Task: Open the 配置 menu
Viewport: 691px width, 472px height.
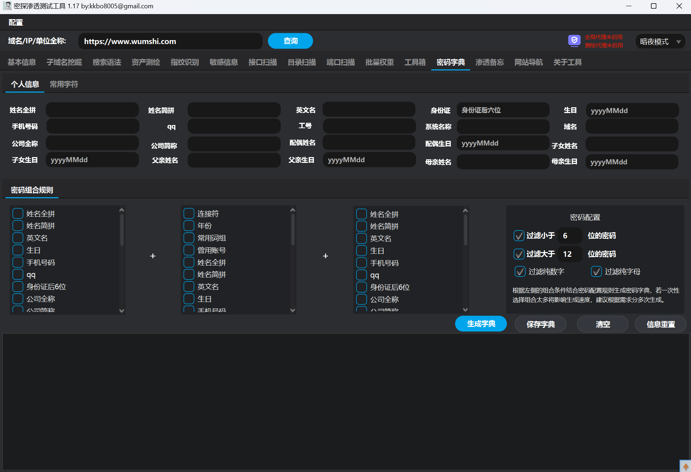Action: [16, 22]
